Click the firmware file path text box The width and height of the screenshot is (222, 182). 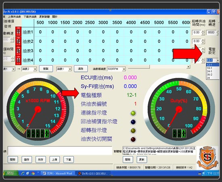tap(159, 150)
